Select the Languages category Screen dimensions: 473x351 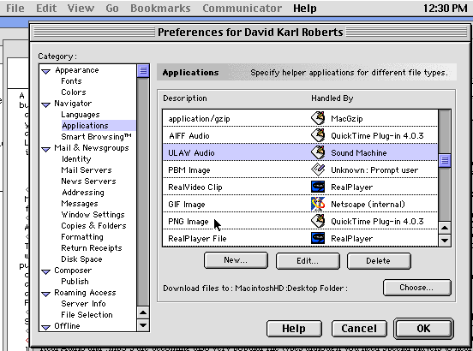(x=81, y=115)
